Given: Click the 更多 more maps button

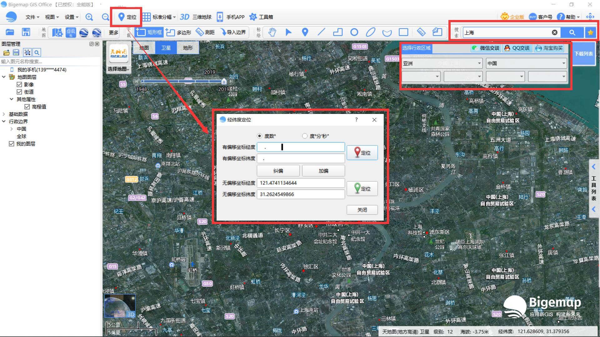Looking at the screenshot, I should tap(114, 32).
